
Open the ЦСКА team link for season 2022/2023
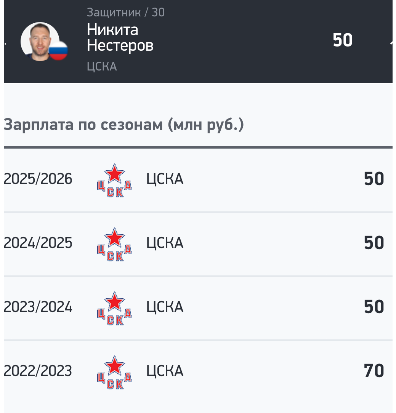pos(165,371)
